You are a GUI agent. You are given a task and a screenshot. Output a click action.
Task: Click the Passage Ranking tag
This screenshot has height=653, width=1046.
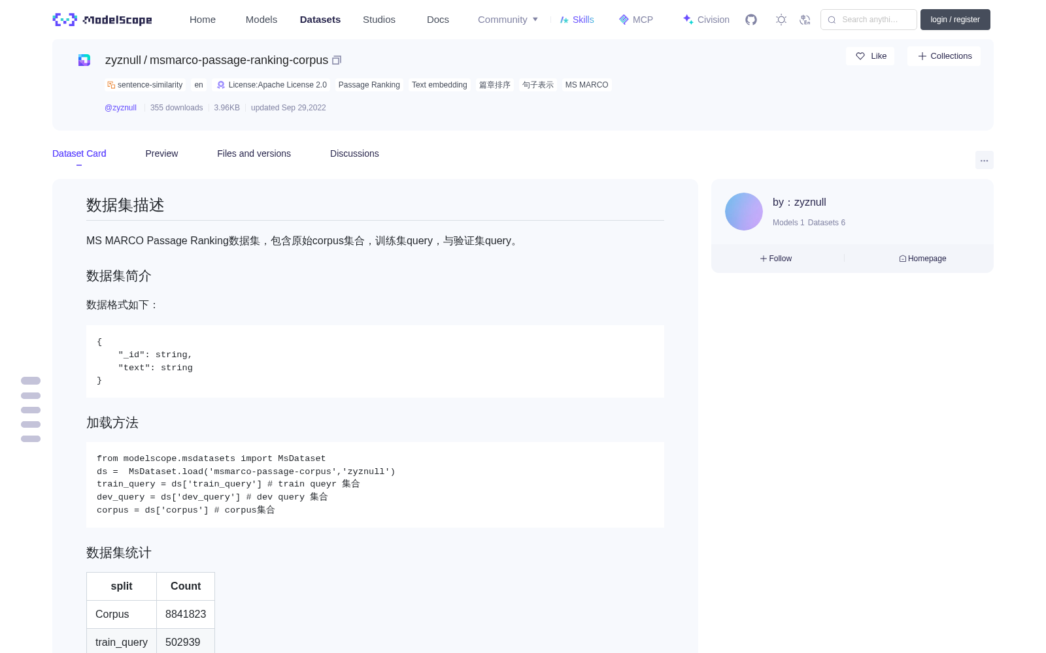(x=369, y=85)
